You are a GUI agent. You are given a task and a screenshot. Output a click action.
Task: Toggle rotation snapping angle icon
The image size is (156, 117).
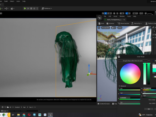click(127, 13)
